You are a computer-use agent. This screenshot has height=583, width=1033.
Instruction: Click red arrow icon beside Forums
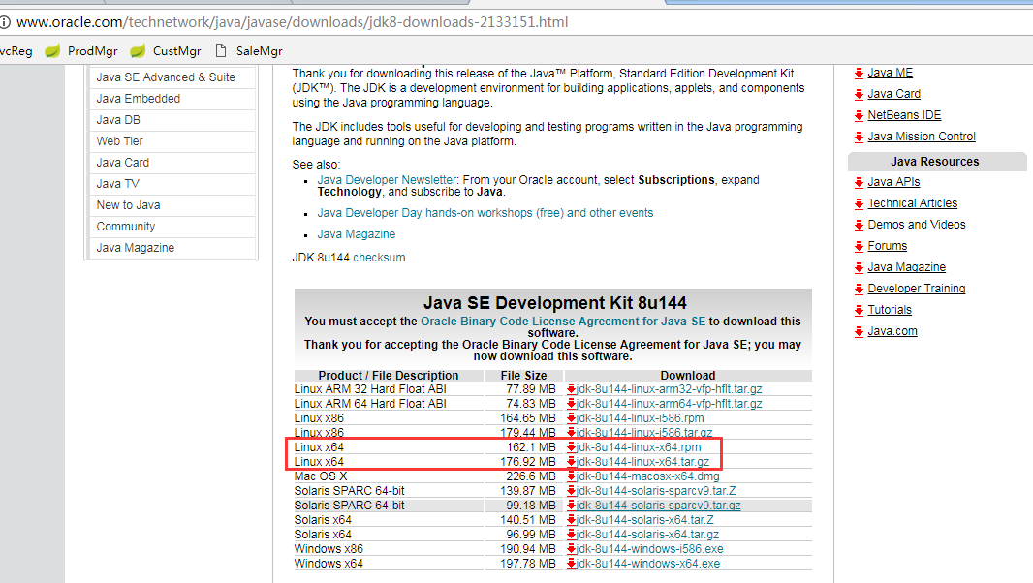(x=859, y=246)
